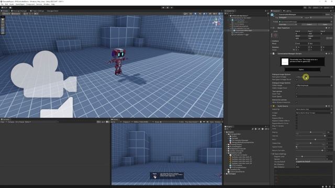Open the Volume Rolloff dropdown
335x188 pixels.
coord(314,162)
